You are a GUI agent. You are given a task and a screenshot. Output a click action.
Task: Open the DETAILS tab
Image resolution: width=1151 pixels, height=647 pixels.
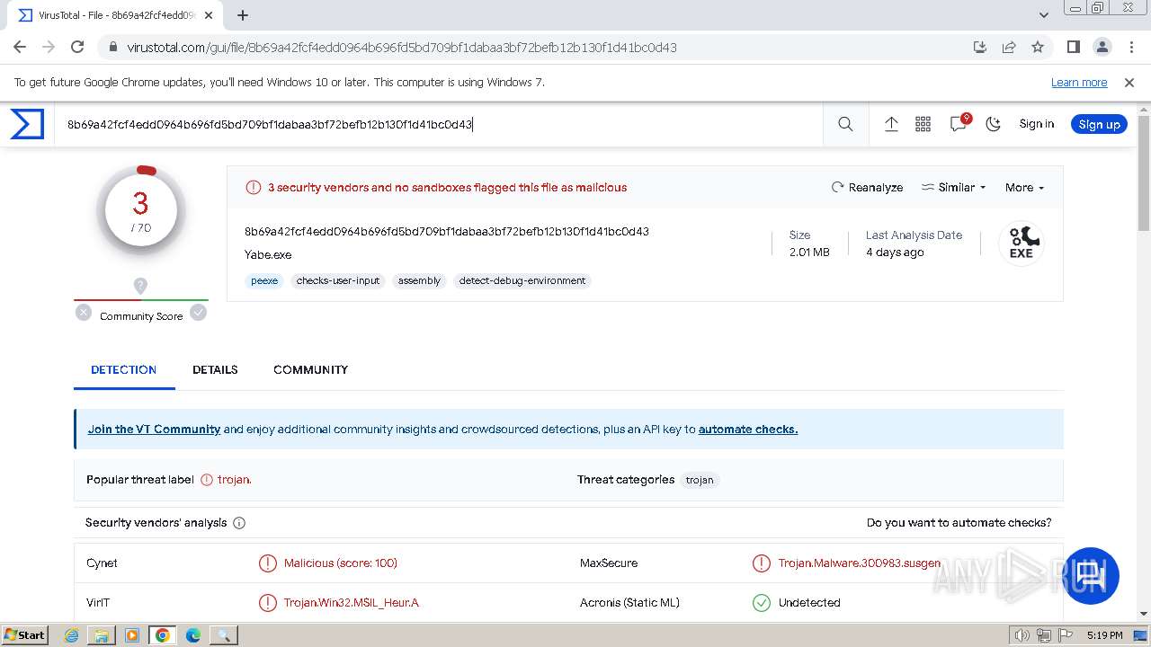click(215, 369)
